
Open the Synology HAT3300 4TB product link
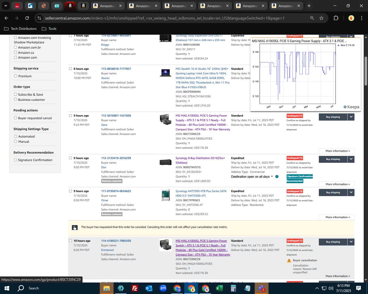[x=201, y=194]
